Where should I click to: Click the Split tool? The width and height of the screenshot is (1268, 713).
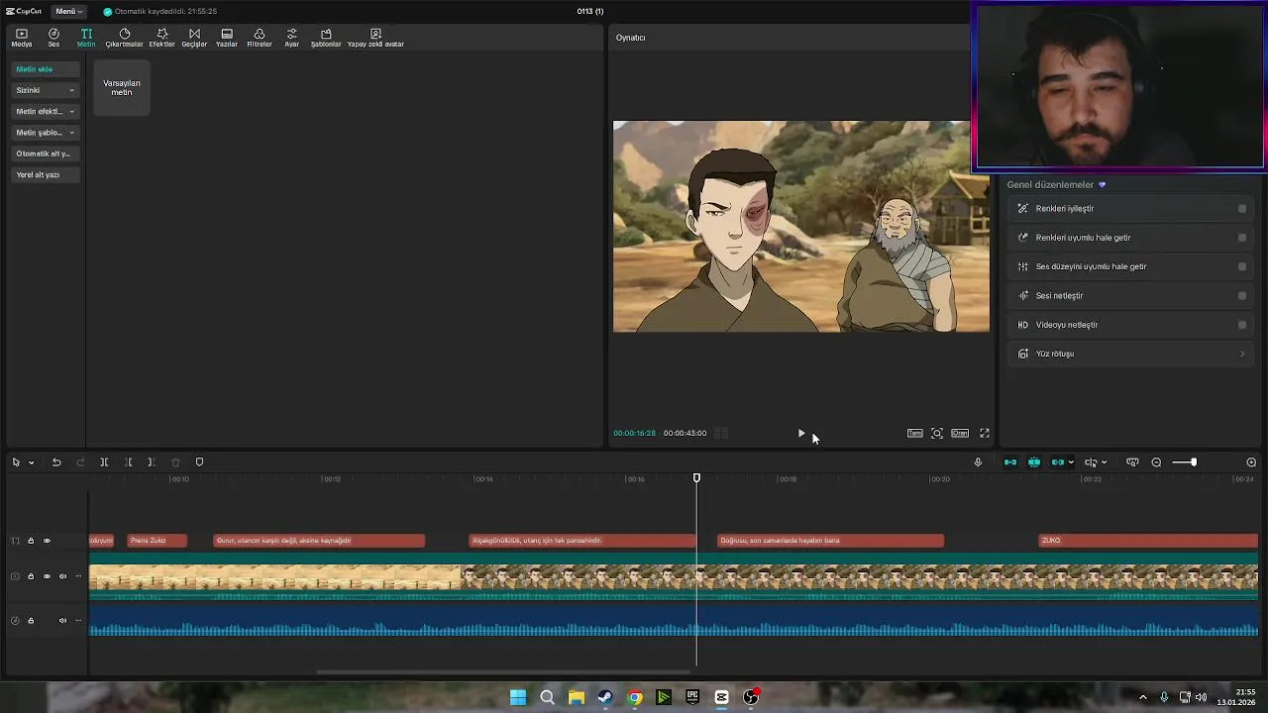[x=104, y=462]
